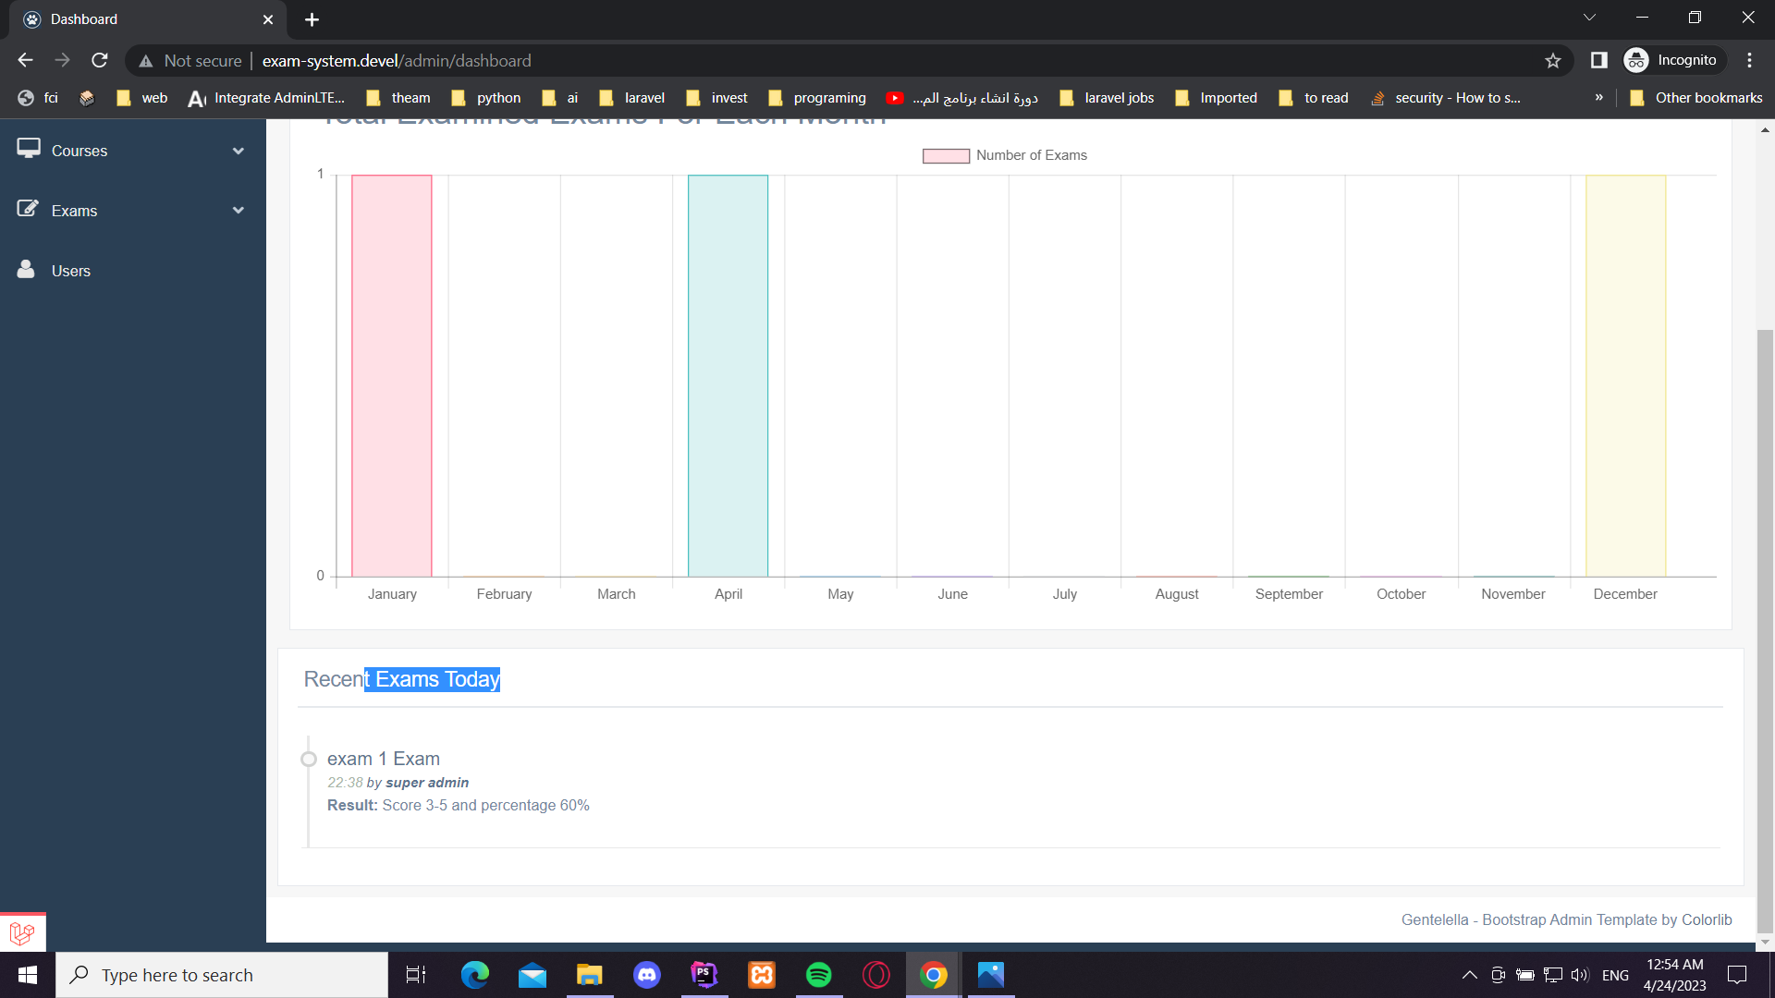Click the page vertical scrollbar thumb

coord(1766,630)
